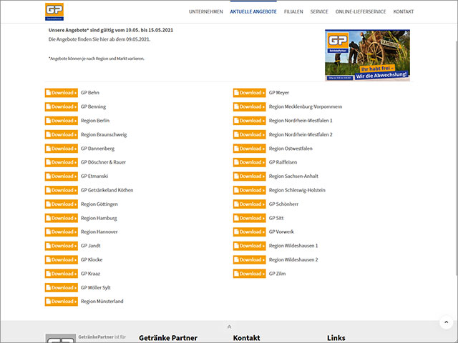This screenshot has width=458, height=343.
Task: Download the Region Braunschweig offer
Action: pos(62,134)
